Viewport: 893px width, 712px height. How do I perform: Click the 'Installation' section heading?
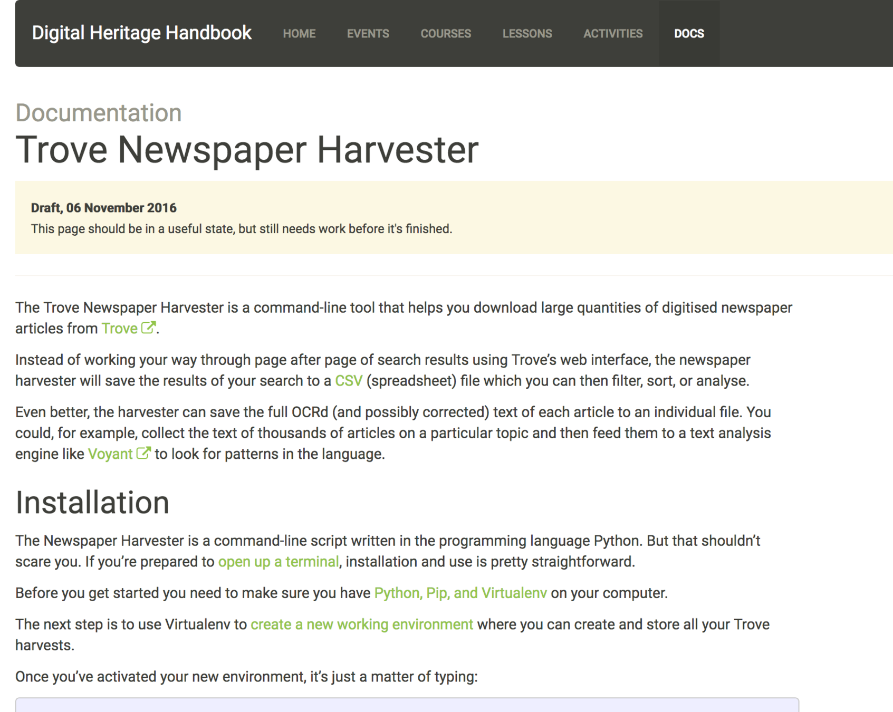[x=92, y=502]
